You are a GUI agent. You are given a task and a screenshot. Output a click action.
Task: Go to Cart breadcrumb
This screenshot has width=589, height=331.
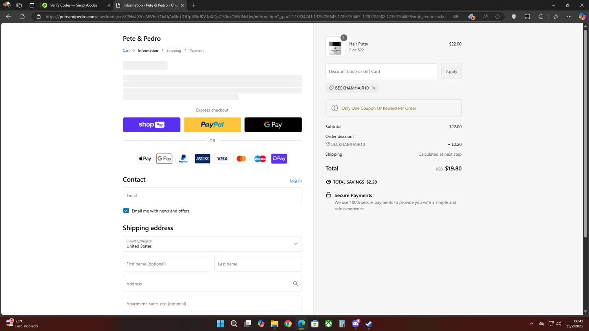pyautogui.click(x=126, y=51)
